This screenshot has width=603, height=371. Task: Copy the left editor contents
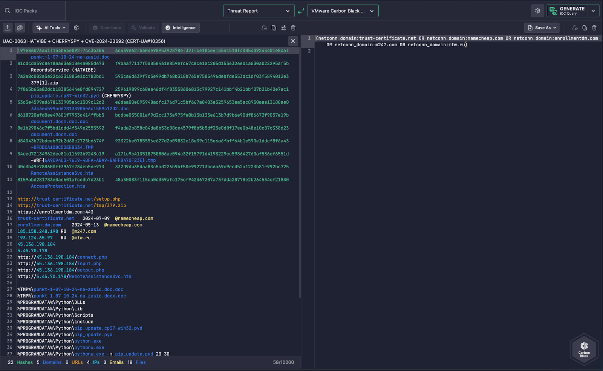coord(274,27)
